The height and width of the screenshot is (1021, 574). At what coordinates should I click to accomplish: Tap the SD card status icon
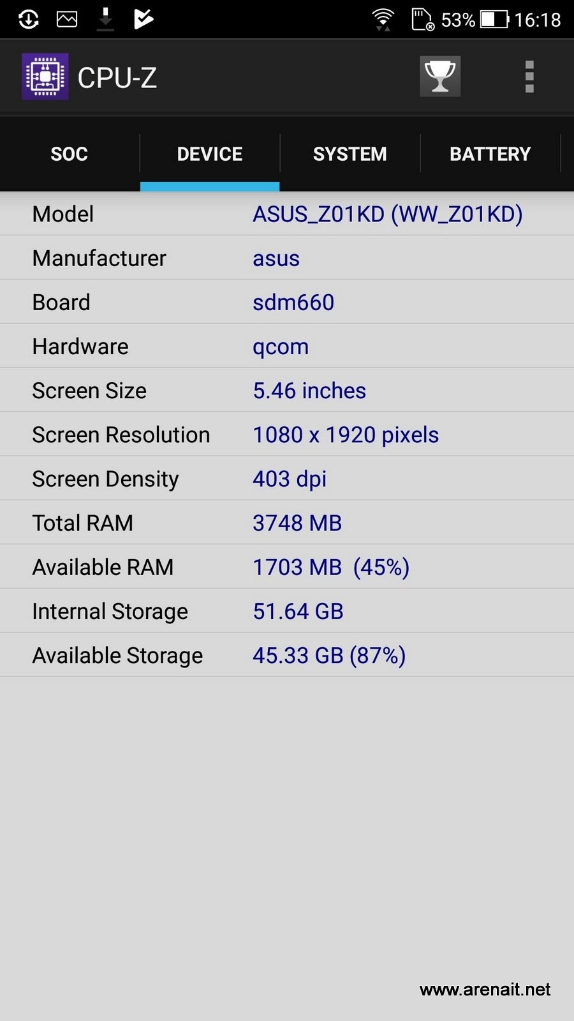422,19
